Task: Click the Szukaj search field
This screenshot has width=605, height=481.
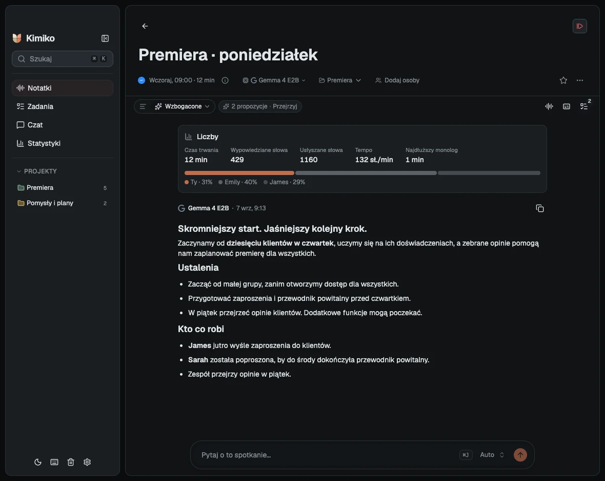Action: point(63,59)
